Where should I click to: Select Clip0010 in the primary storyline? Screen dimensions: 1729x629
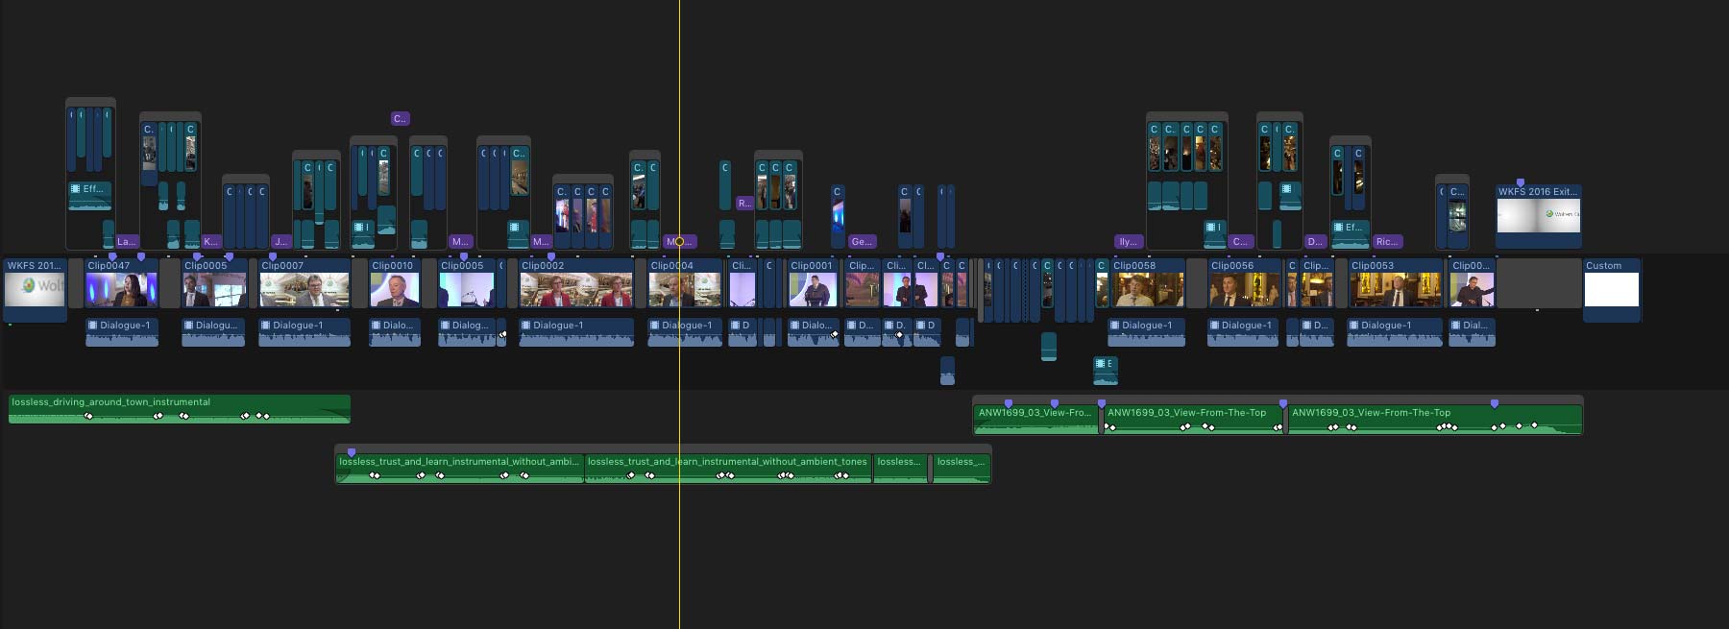pos(394,283)
